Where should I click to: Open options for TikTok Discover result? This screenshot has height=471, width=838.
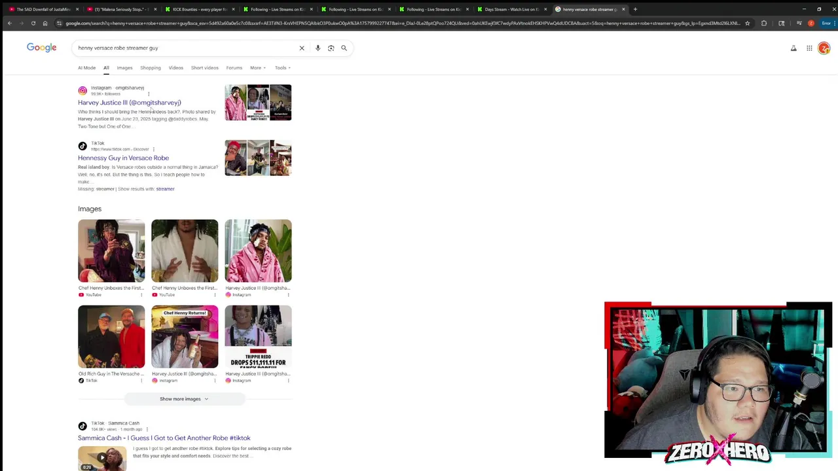click(153, 149)
